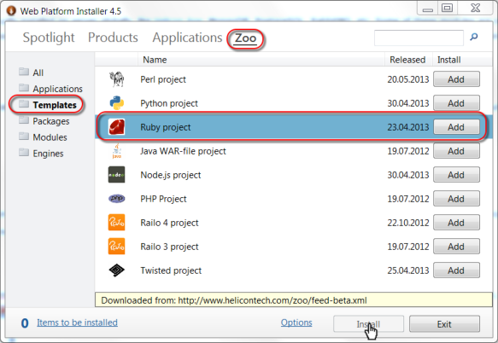The width and height of the screenshot is (498, 343).
Task: Click the 20.05.2013 release date
Action: (408, 79)
